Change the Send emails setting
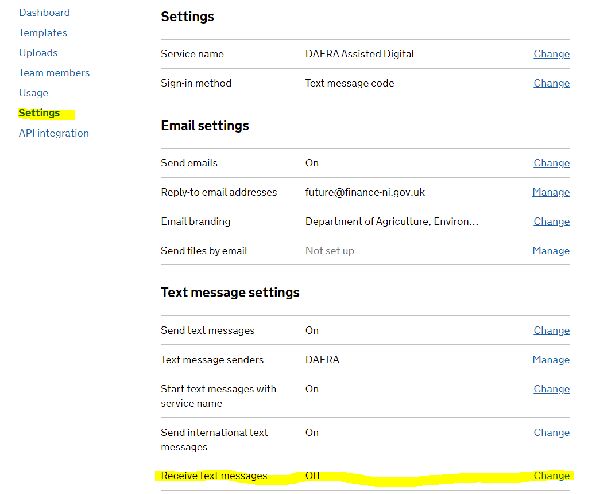Image resolution: width=596 pixels, height=494 pixels. coord(551,162)
